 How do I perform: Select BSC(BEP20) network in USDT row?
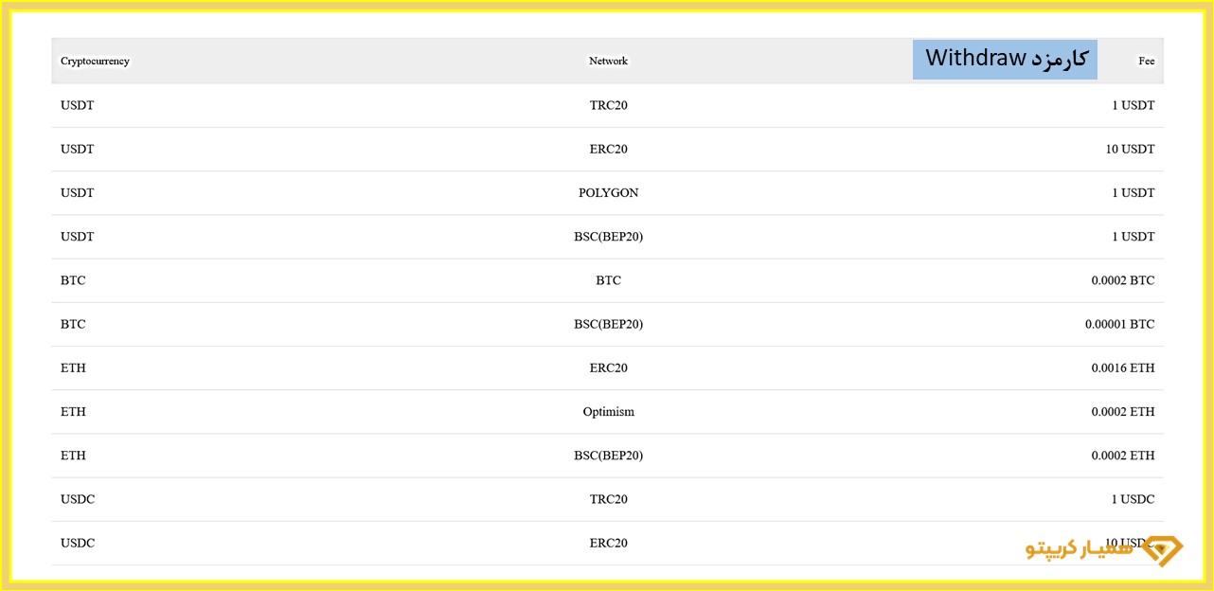pos(608,237)
